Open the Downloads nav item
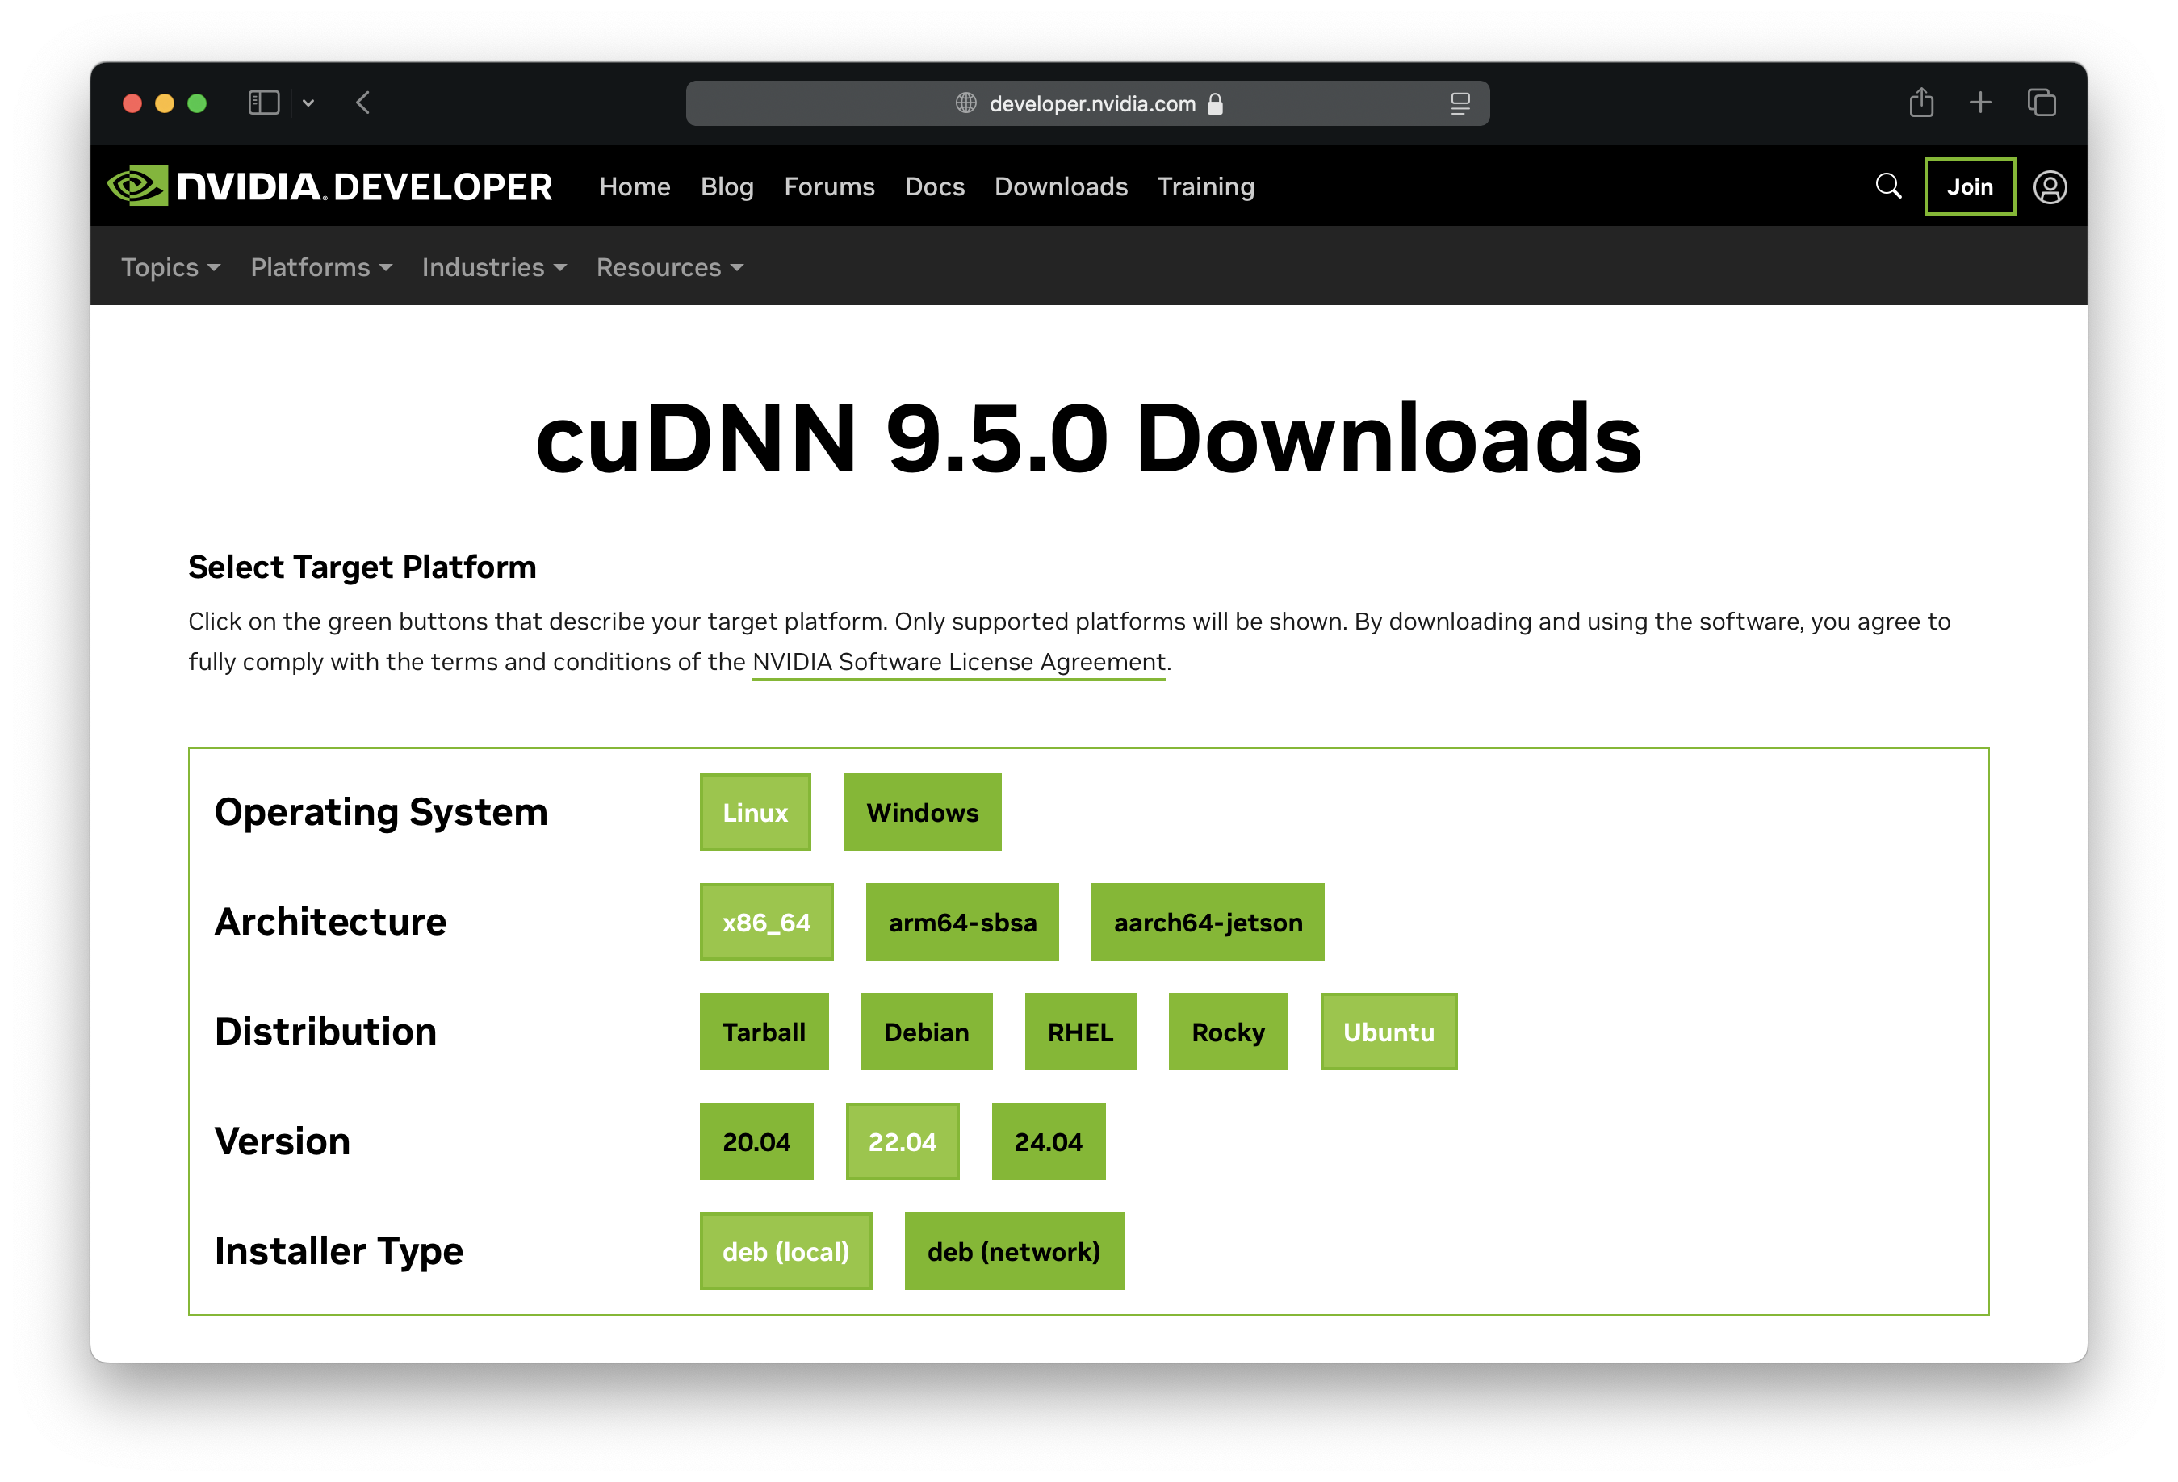The height and width of the screenshot is (1482, 2178). pos(1061,186)
